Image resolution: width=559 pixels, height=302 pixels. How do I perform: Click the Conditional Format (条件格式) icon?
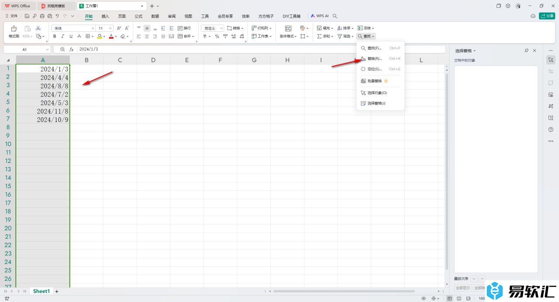click(x=288, y=29)
